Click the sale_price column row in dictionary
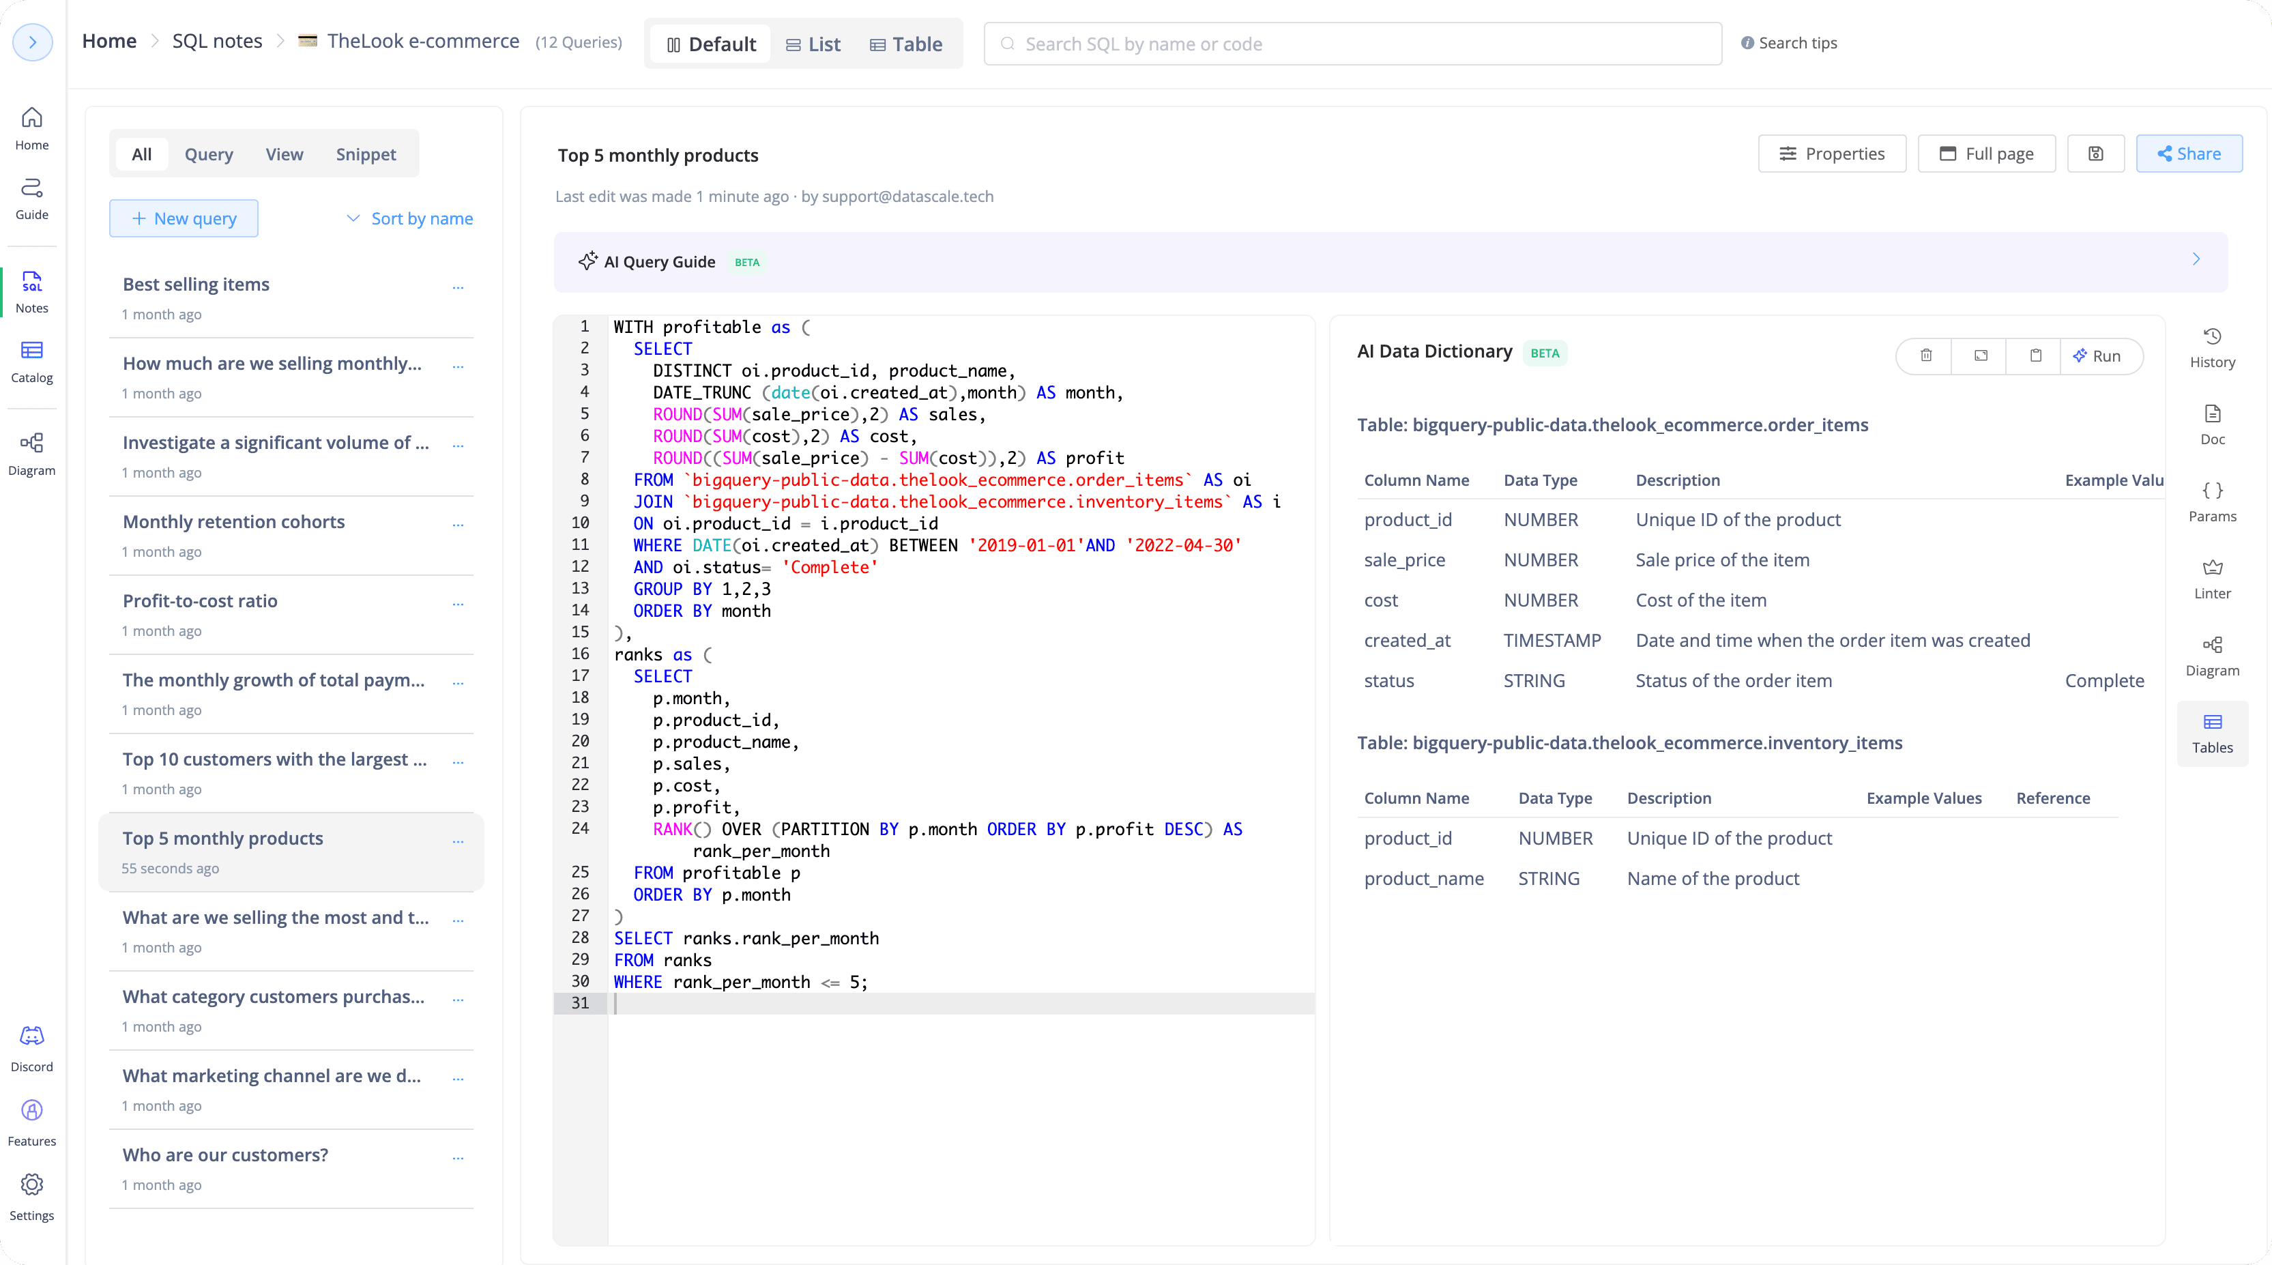Image resolution: width=2272 pixels, height=1265 pixels. [1760, 560]
